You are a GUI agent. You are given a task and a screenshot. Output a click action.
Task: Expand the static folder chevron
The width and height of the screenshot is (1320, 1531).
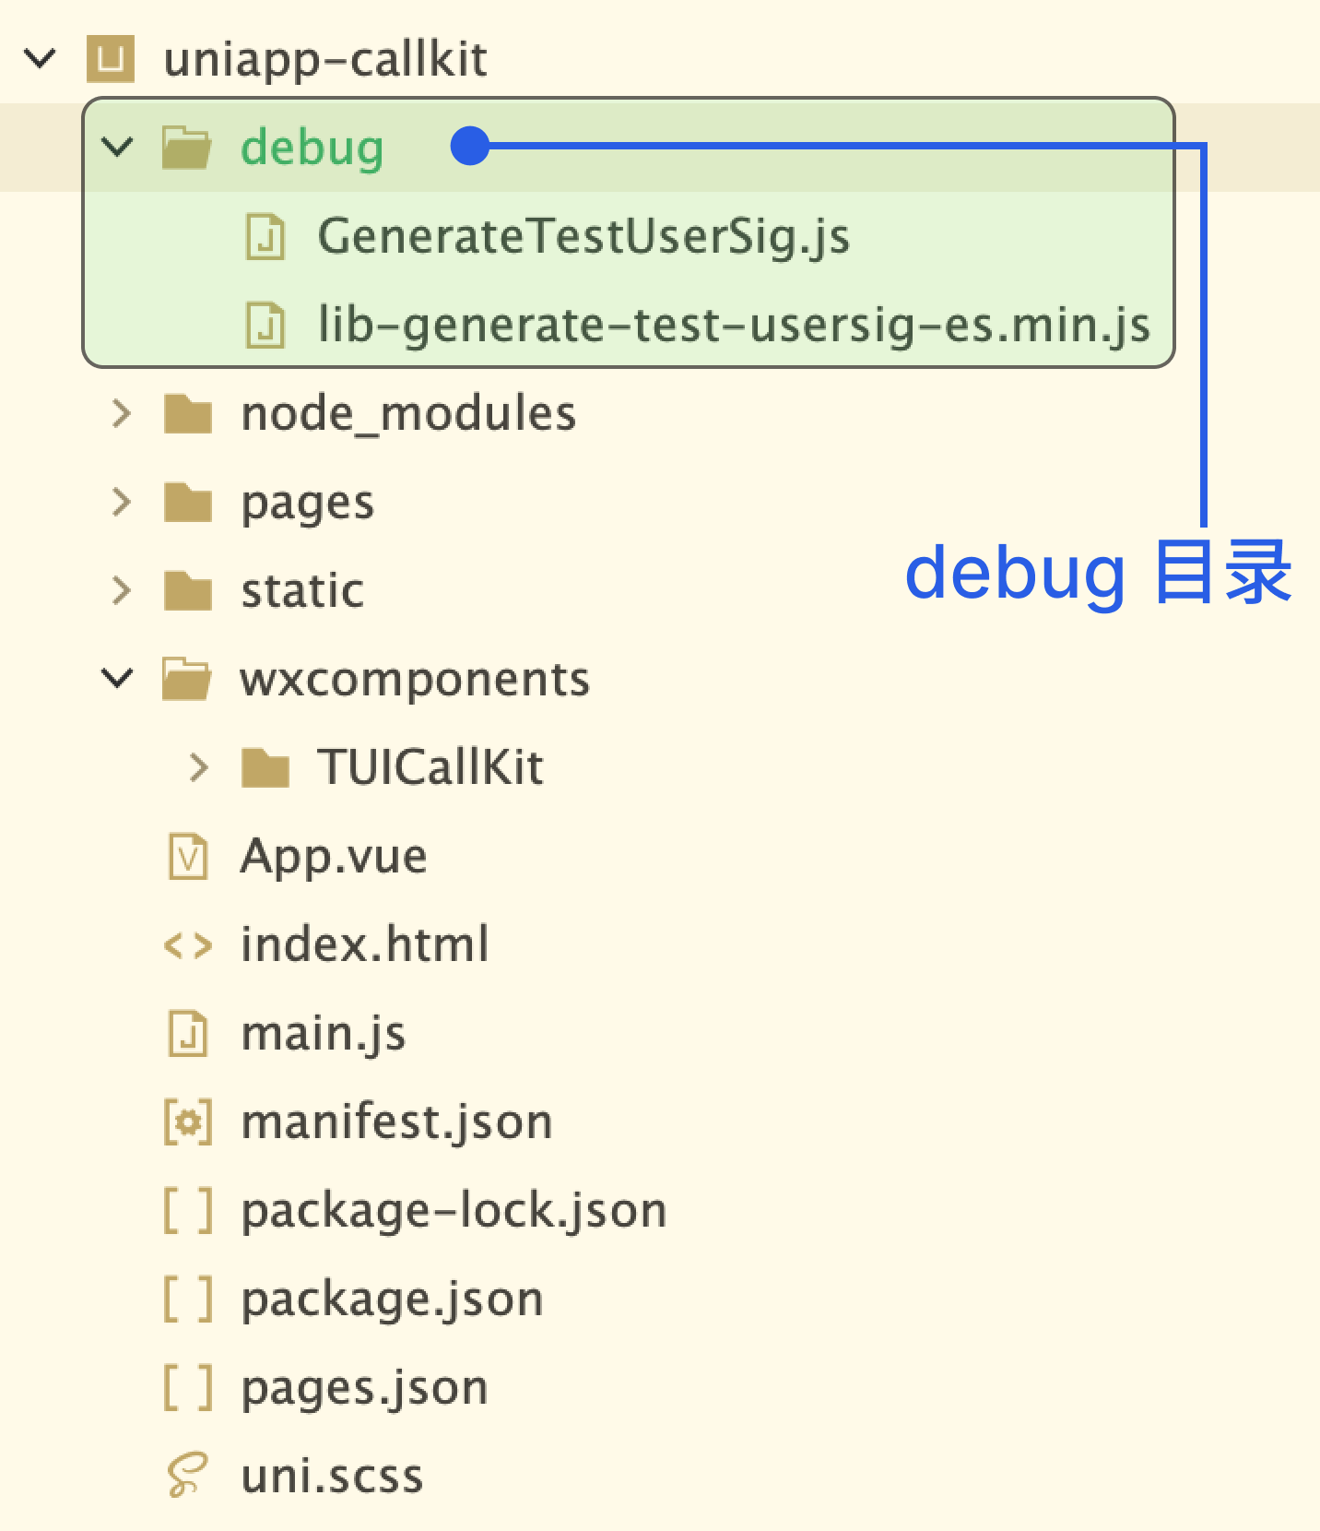pyautogui.click(x=121, y=590)
